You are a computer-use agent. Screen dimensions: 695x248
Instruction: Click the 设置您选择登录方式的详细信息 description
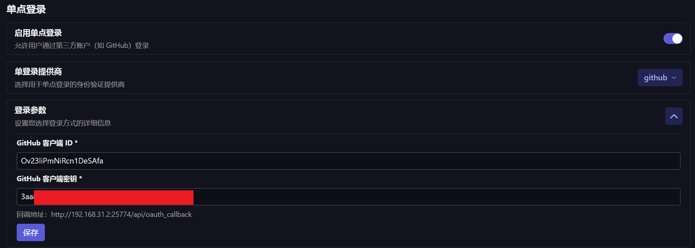point(63,123)
